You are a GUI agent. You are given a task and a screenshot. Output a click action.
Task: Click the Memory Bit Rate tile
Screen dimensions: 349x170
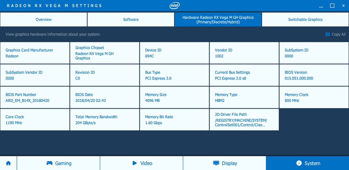(174, 120)
